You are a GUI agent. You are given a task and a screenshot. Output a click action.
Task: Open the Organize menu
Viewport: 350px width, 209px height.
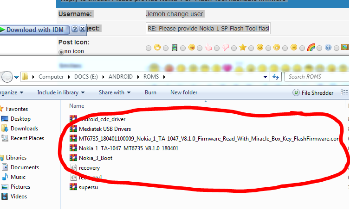click(x=12, y=92)
